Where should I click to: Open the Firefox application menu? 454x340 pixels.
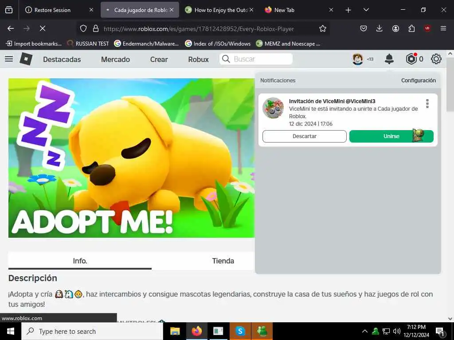click(x=443, y=28)
